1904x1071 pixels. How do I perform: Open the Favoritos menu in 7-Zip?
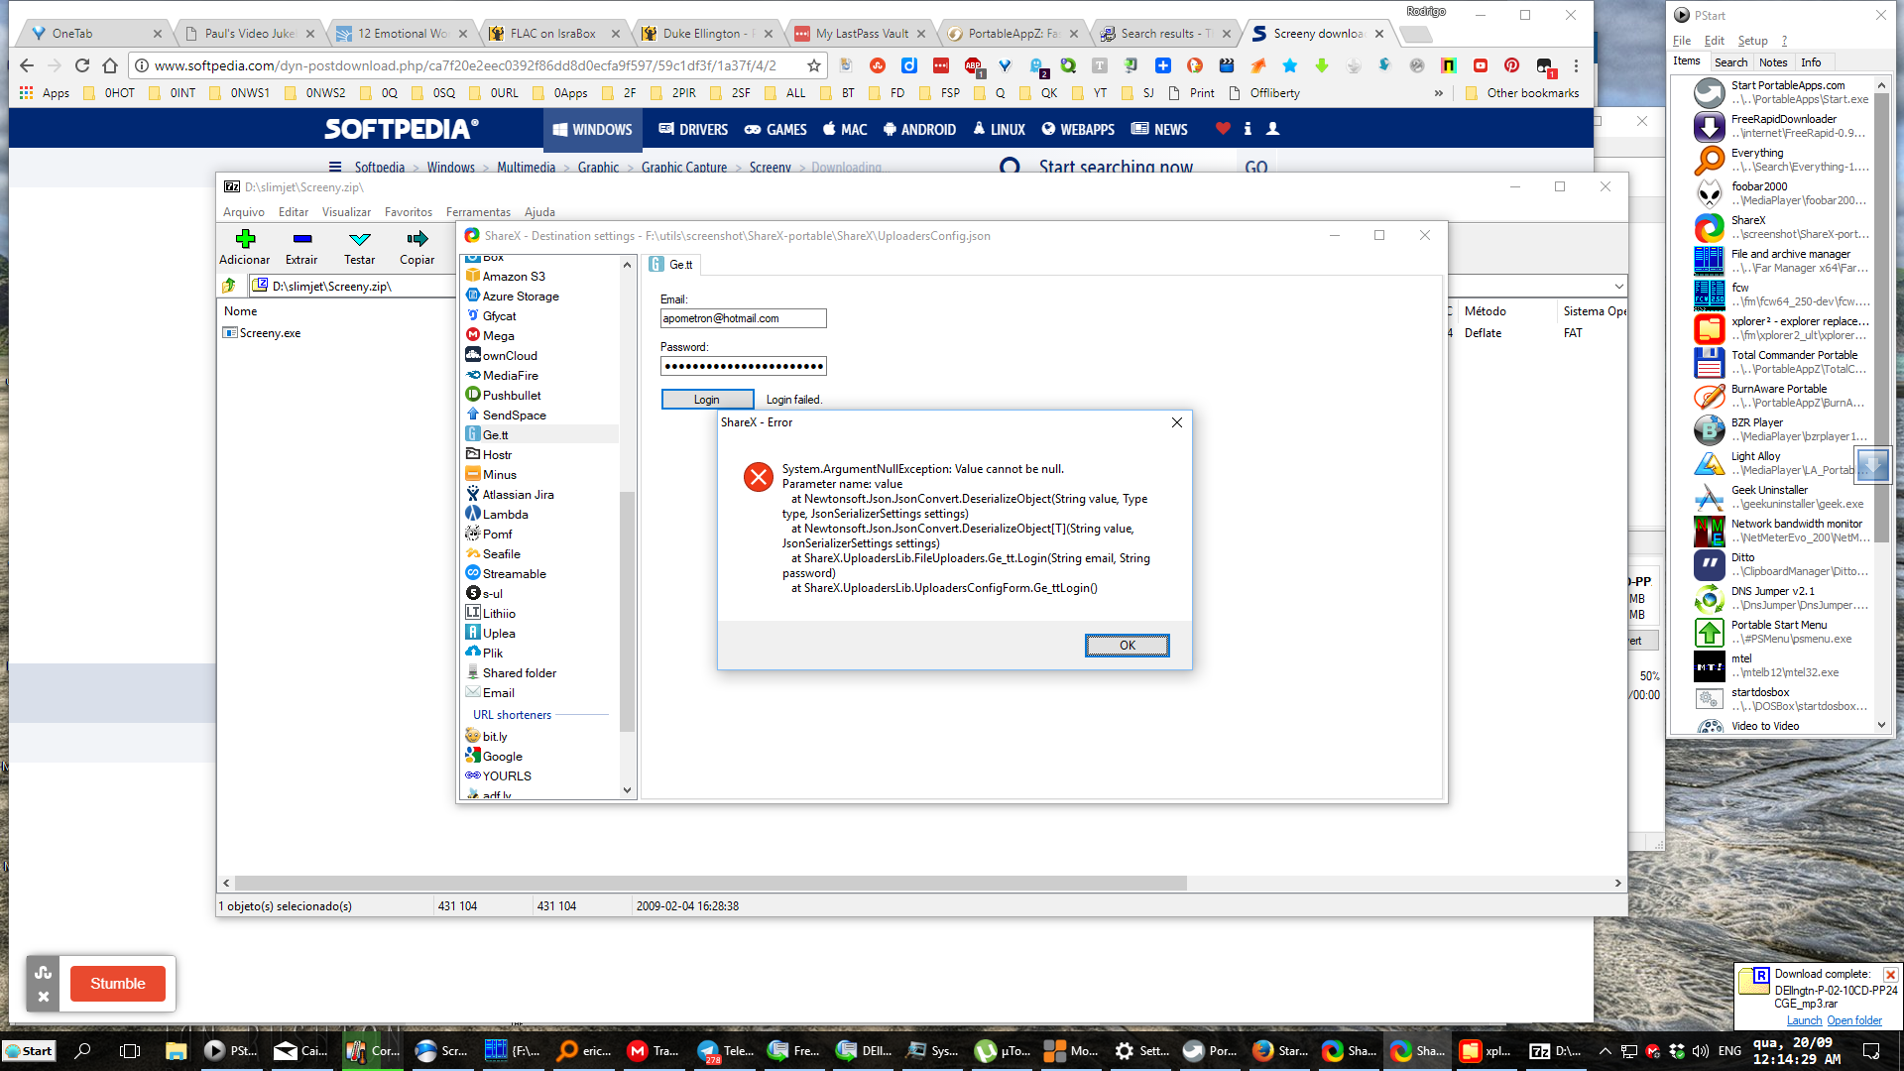pos(409,211)
